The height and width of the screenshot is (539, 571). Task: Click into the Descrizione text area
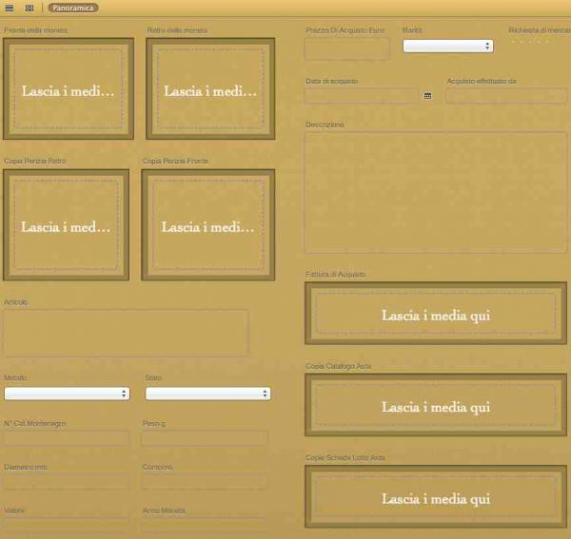(x=436, y=192)
